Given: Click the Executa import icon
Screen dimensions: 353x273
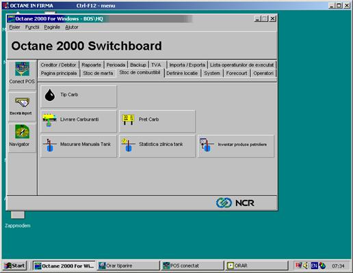Looking at the screenshot, I should pos(22,102).
